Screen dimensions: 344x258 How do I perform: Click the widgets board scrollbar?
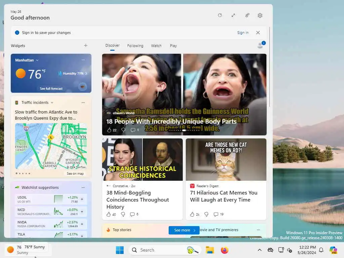pos(270,67)
